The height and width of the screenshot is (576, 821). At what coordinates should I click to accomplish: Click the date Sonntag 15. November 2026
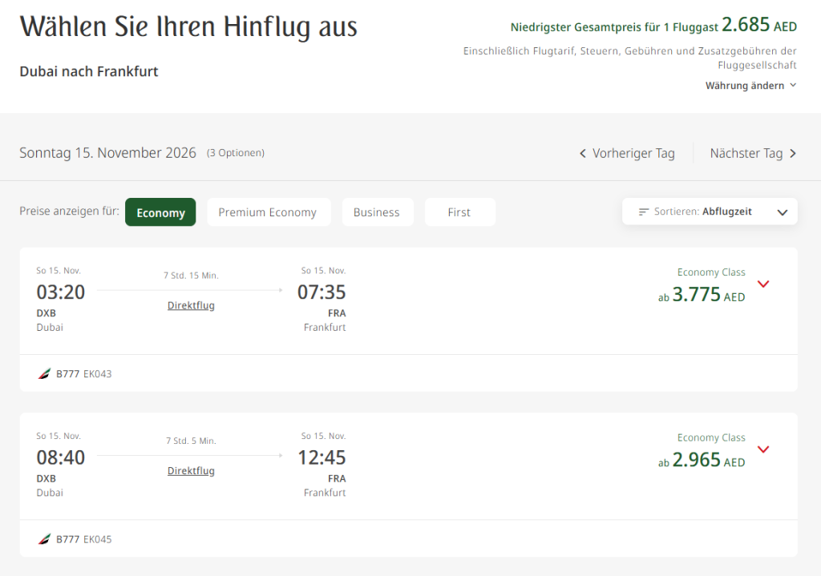108,153
